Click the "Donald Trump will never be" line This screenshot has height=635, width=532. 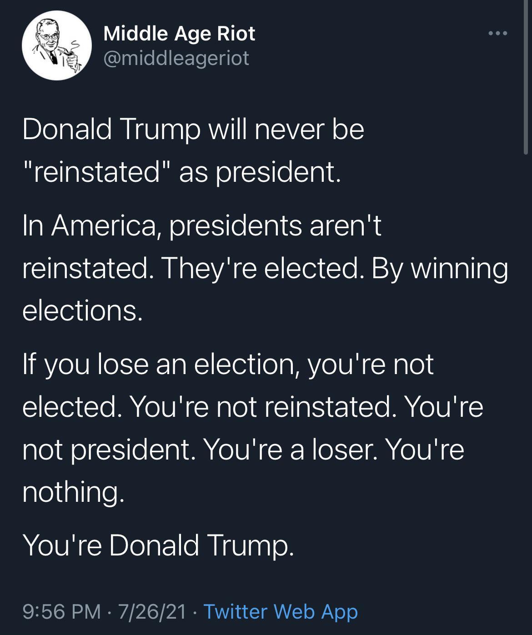click(x=193, y=130)
